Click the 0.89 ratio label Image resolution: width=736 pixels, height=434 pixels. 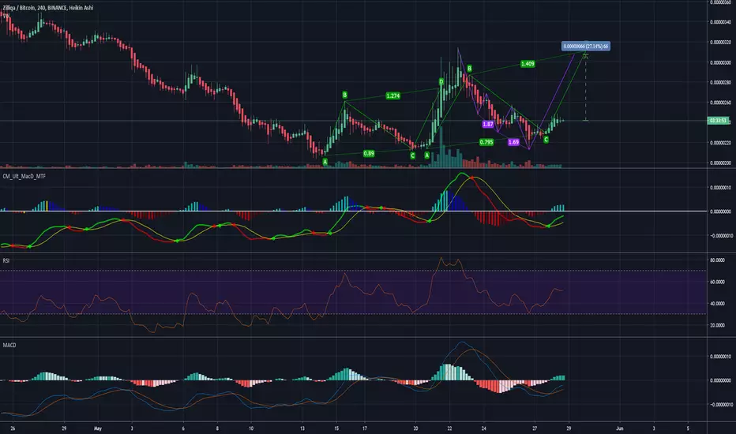[x=369, y=153]
